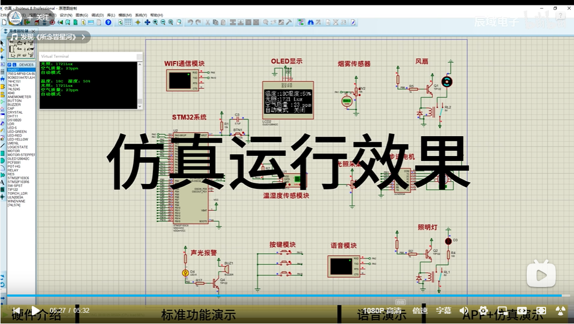The width and height of the screenshot is (574, 324).
Task: Open the 发现《所念皆星河》 music banner
Action: (x=49, y=37)
